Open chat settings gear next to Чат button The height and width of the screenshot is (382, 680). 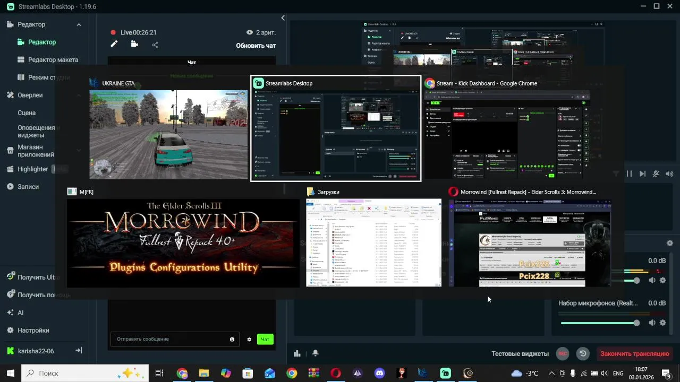click(x=249, y=340)
